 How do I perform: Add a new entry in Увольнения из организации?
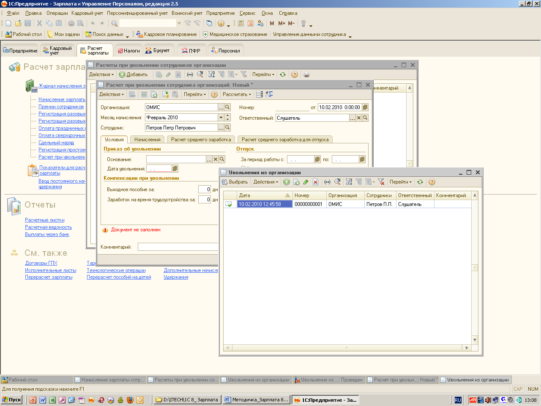287,182
